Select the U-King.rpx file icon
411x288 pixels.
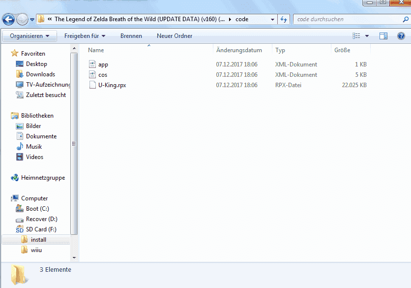92,85
